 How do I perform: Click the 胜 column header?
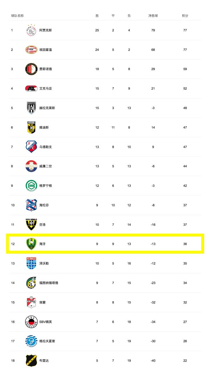pyautogui.click(x=97, y=16)
